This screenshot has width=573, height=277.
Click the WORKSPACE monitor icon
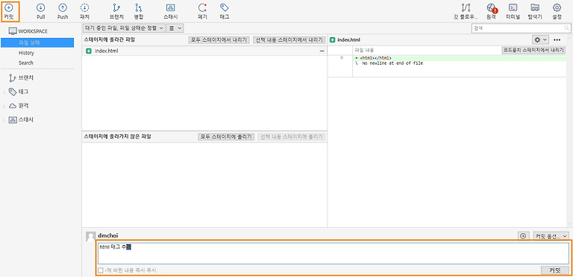[x=13, y=31]
